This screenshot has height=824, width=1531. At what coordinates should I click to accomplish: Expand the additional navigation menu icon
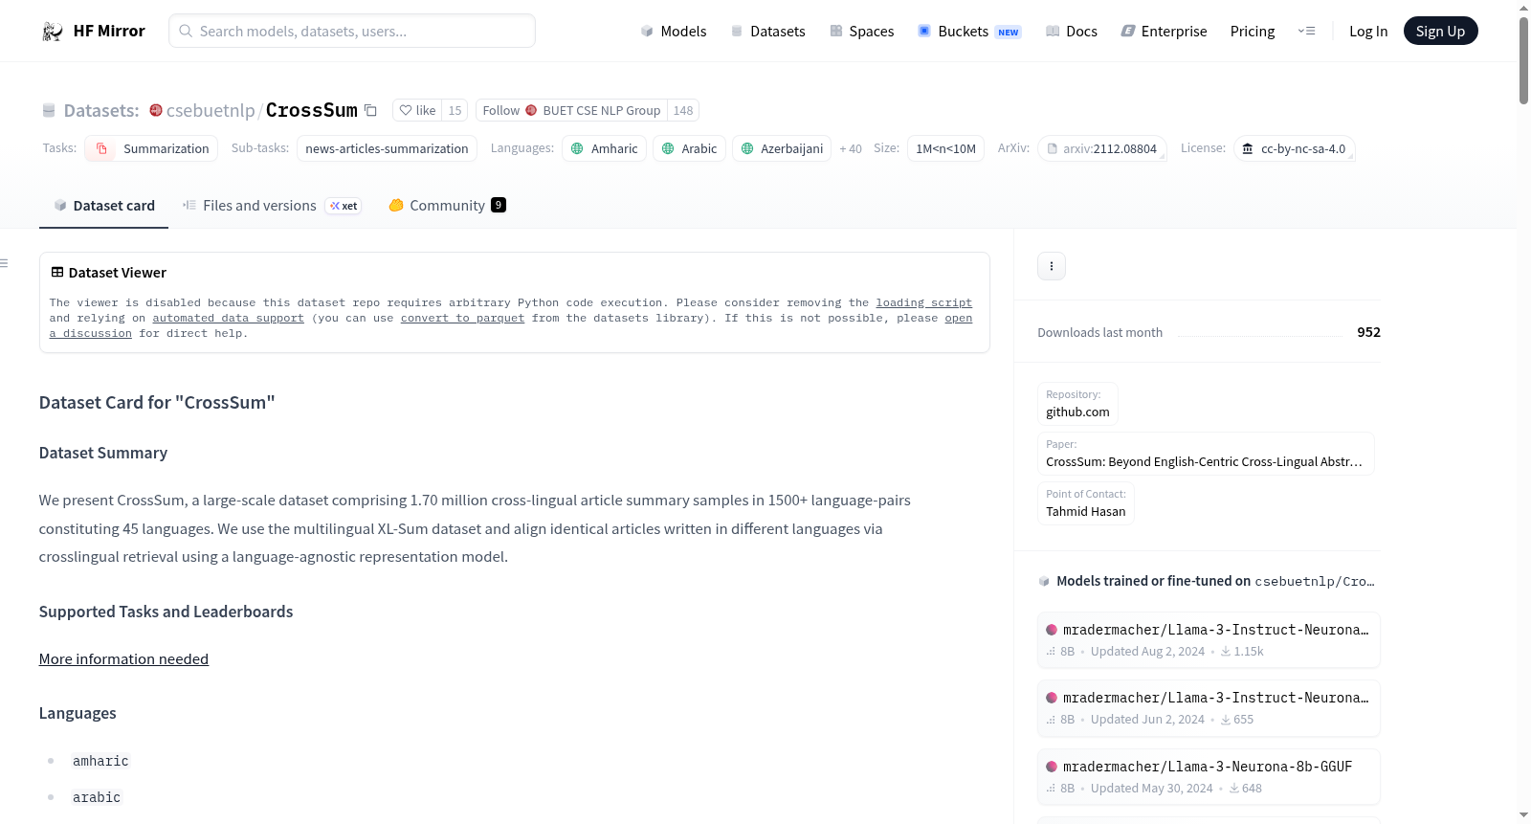coord(1306,32)
